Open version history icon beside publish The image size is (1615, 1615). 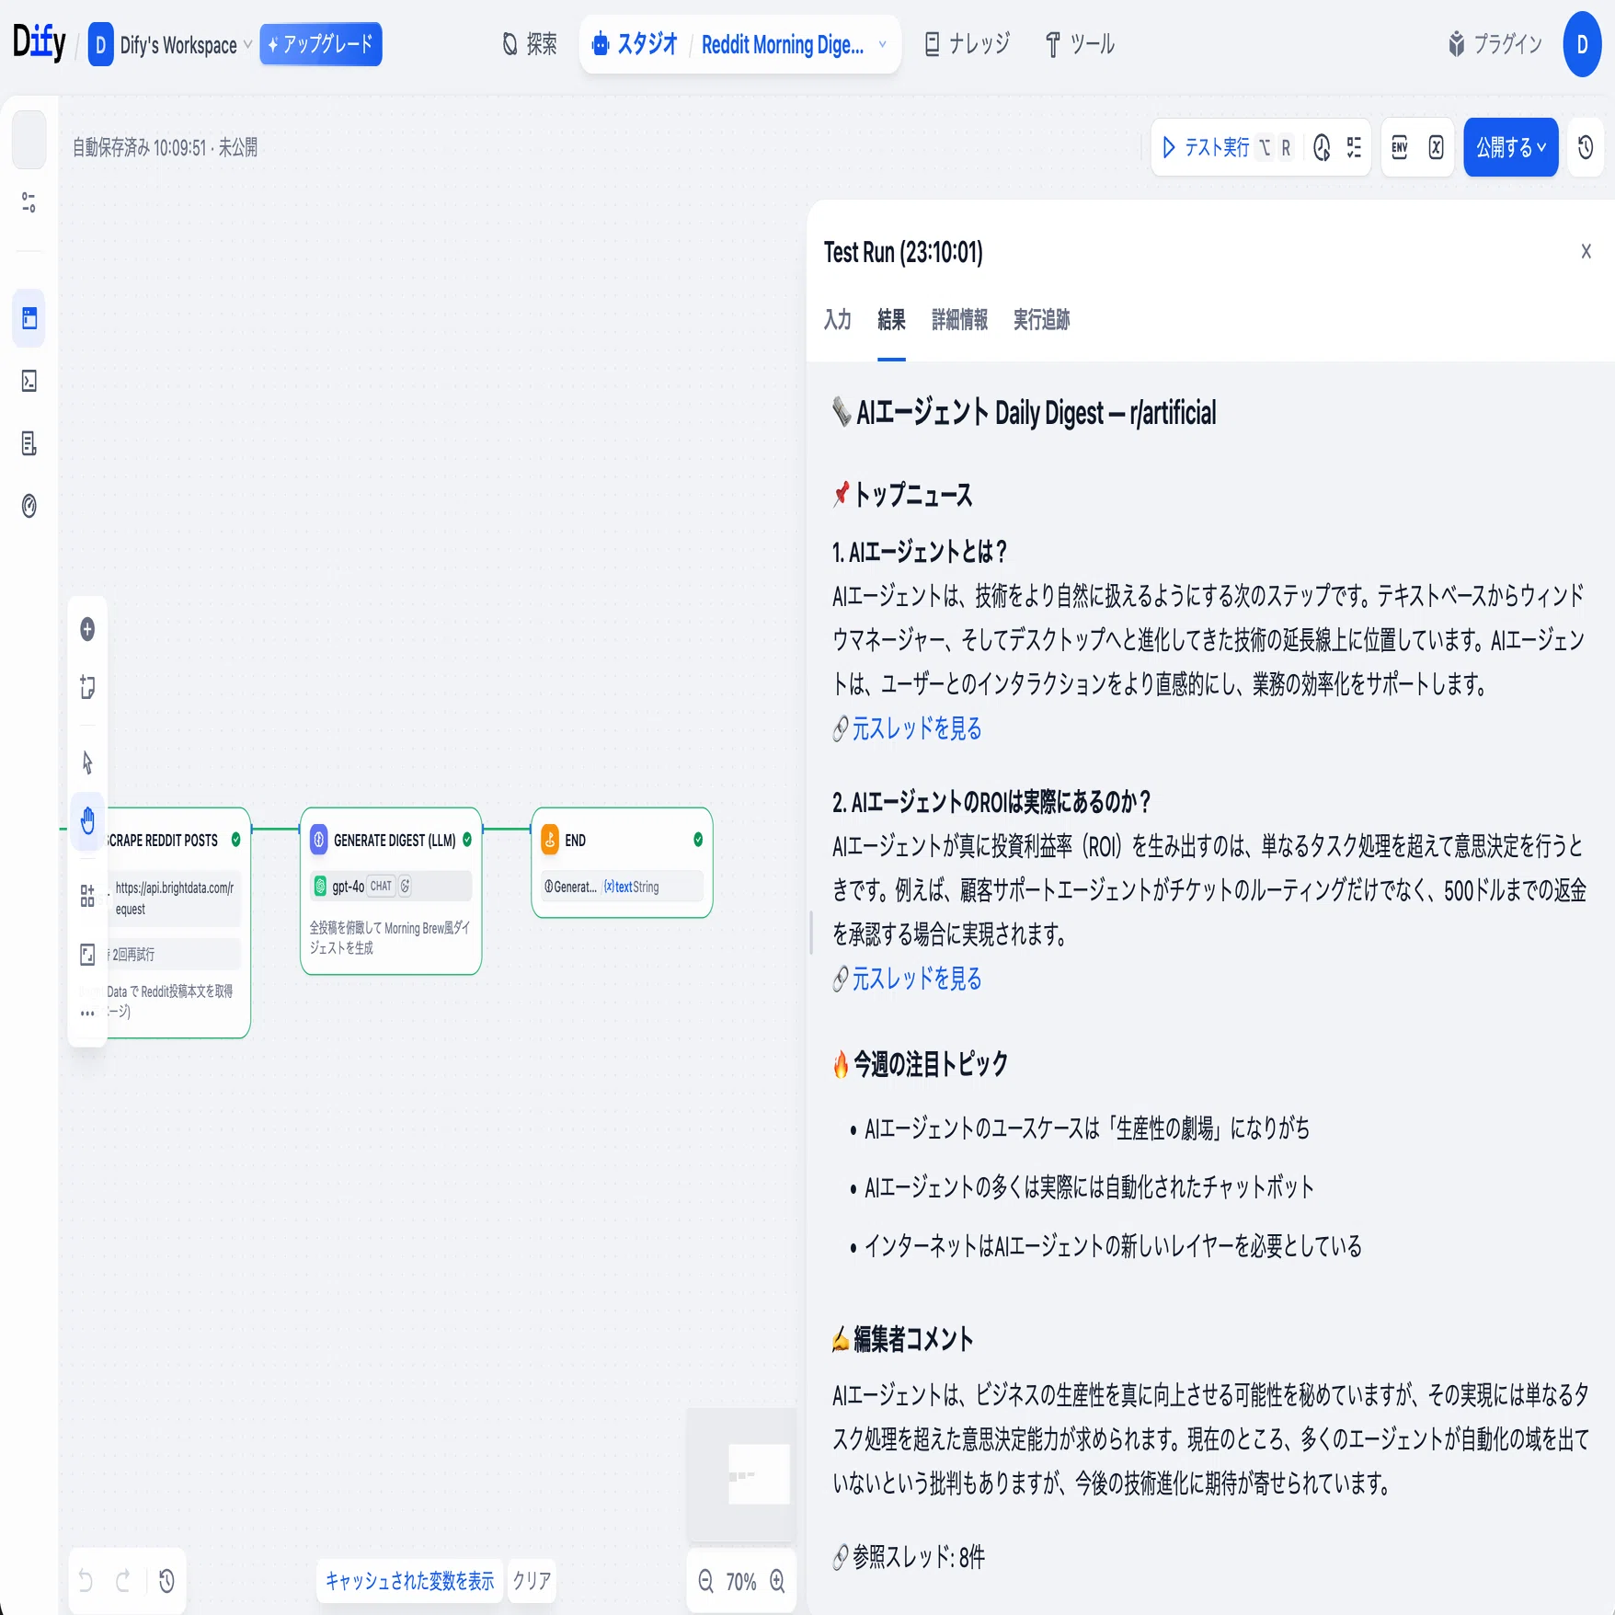[x=1586, y=147]
